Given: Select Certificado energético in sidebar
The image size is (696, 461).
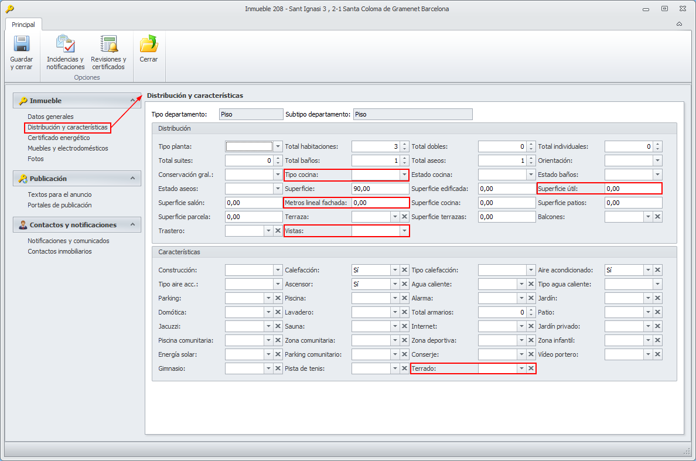Looking at the screenshot, I should [59, 138].
